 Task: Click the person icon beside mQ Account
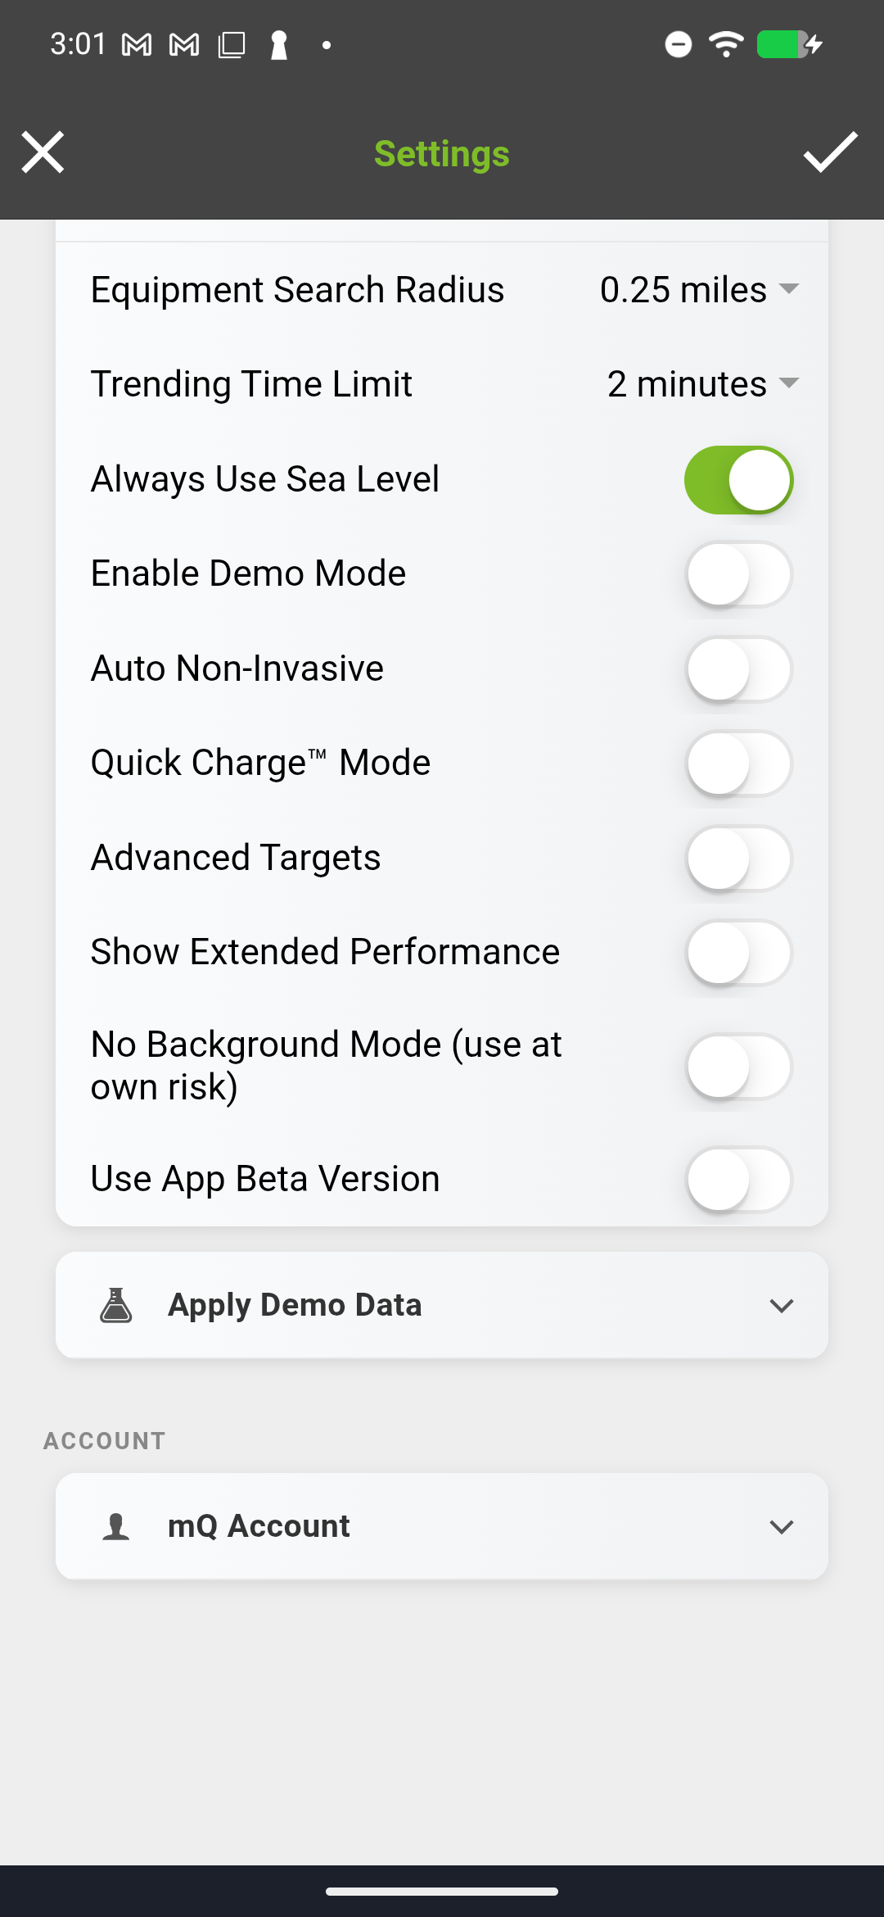[116, 1525]
